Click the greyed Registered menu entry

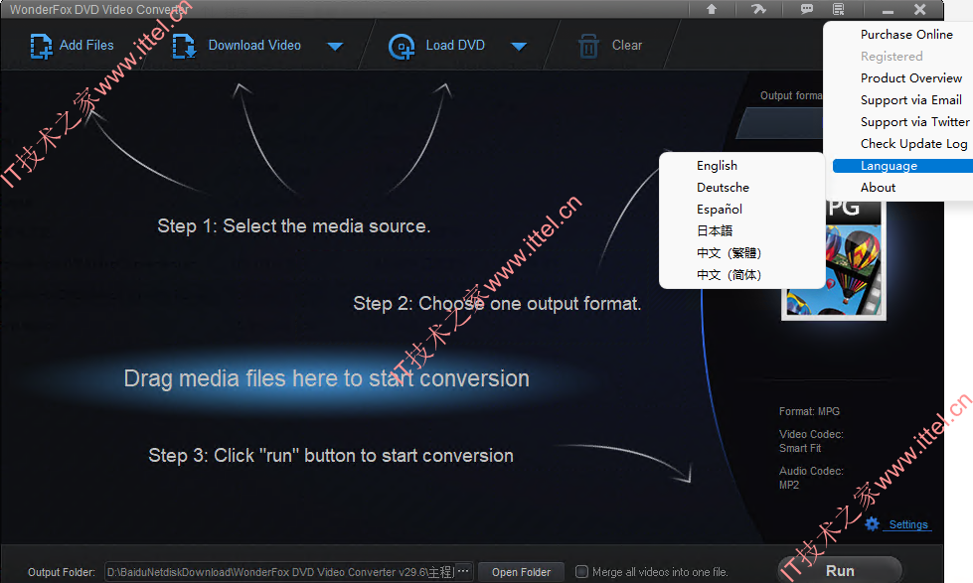pos(892,57)
